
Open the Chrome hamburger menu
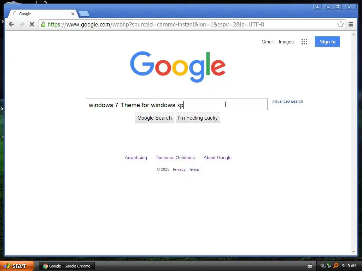point(351,24)
